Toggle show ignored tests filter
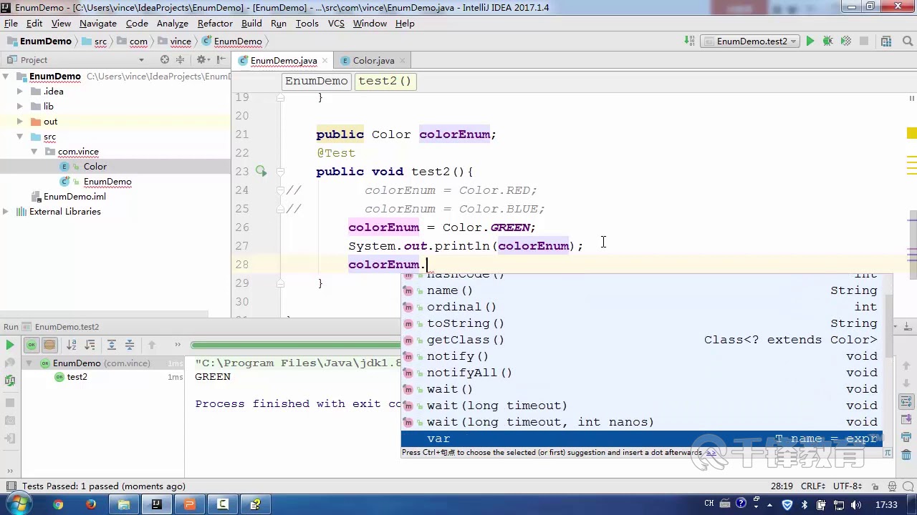 (49, 345)
